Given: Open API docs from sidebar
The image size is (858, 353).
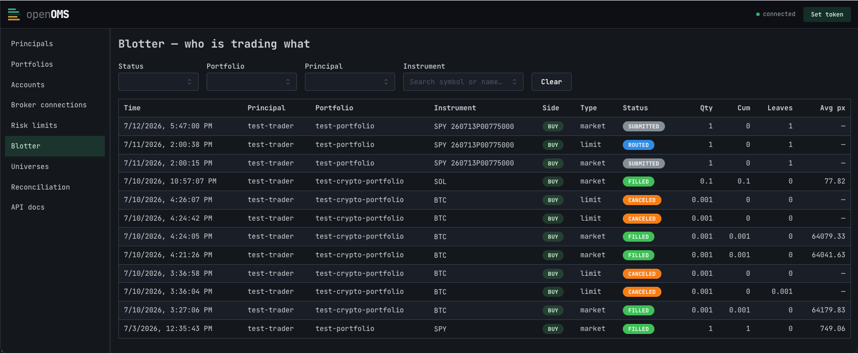Looking at the screenshot, I should 55,207.
